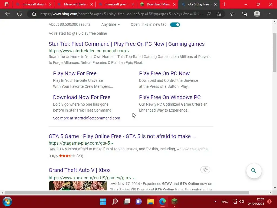277x208 pixels.
Task: Click the GTA V result thumbnail image
Action: [x=78, y=186]
